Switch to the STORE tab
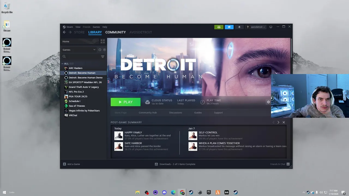The image size is (349, 196). click(79, 32)
